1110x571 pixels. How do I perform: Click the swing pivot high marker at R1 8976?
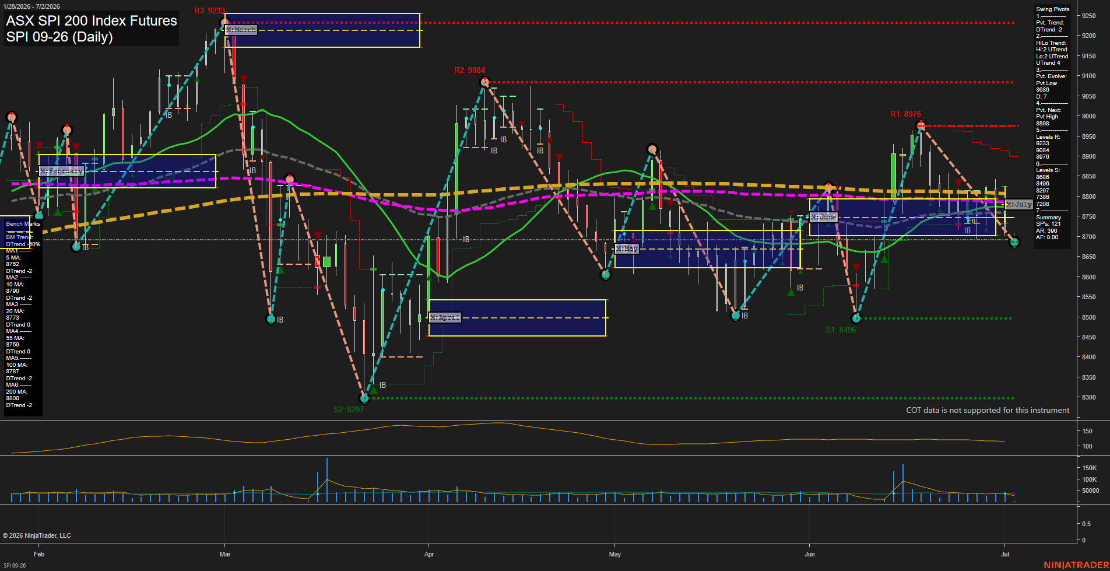pos(921,125)
